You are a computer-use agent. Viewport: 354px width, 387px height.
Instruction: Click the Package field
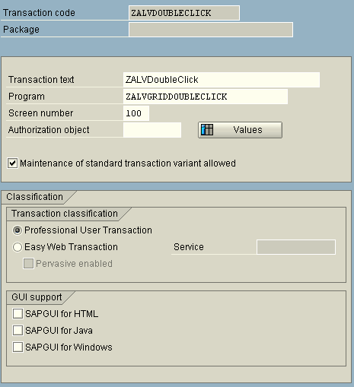(x=211, y=30)
